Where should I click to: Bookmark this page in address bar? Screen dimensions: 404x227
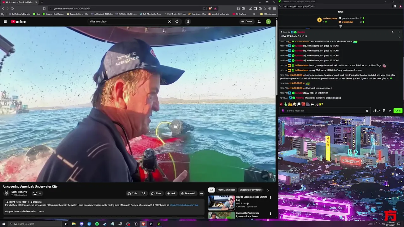coord(44,9)
